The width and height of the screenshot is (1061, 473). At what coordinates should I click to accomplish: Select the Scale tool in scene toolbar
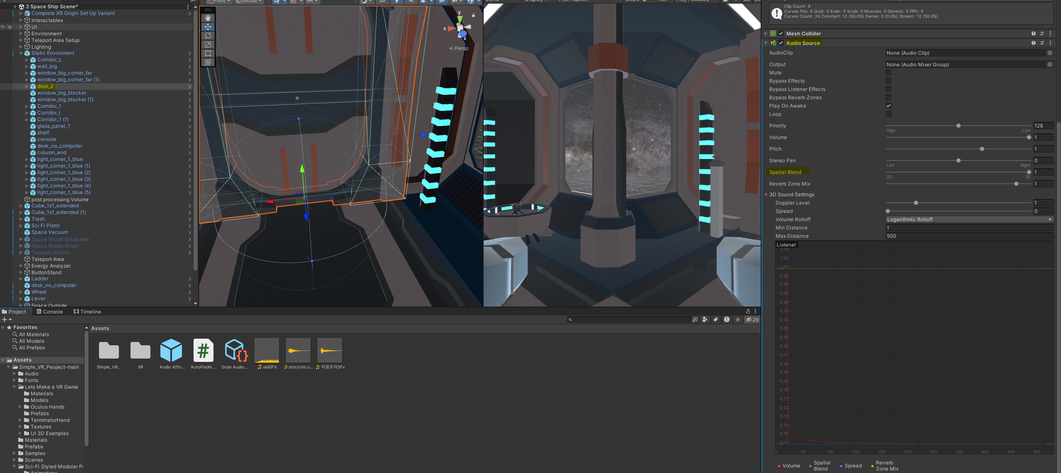click(208, 45)
